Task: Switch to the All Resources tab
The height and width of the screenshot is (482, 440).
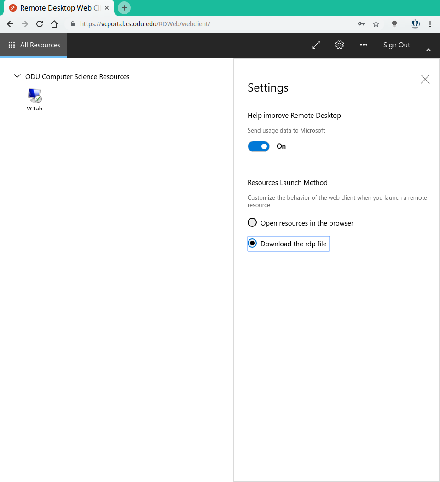Action: (34, 45)
